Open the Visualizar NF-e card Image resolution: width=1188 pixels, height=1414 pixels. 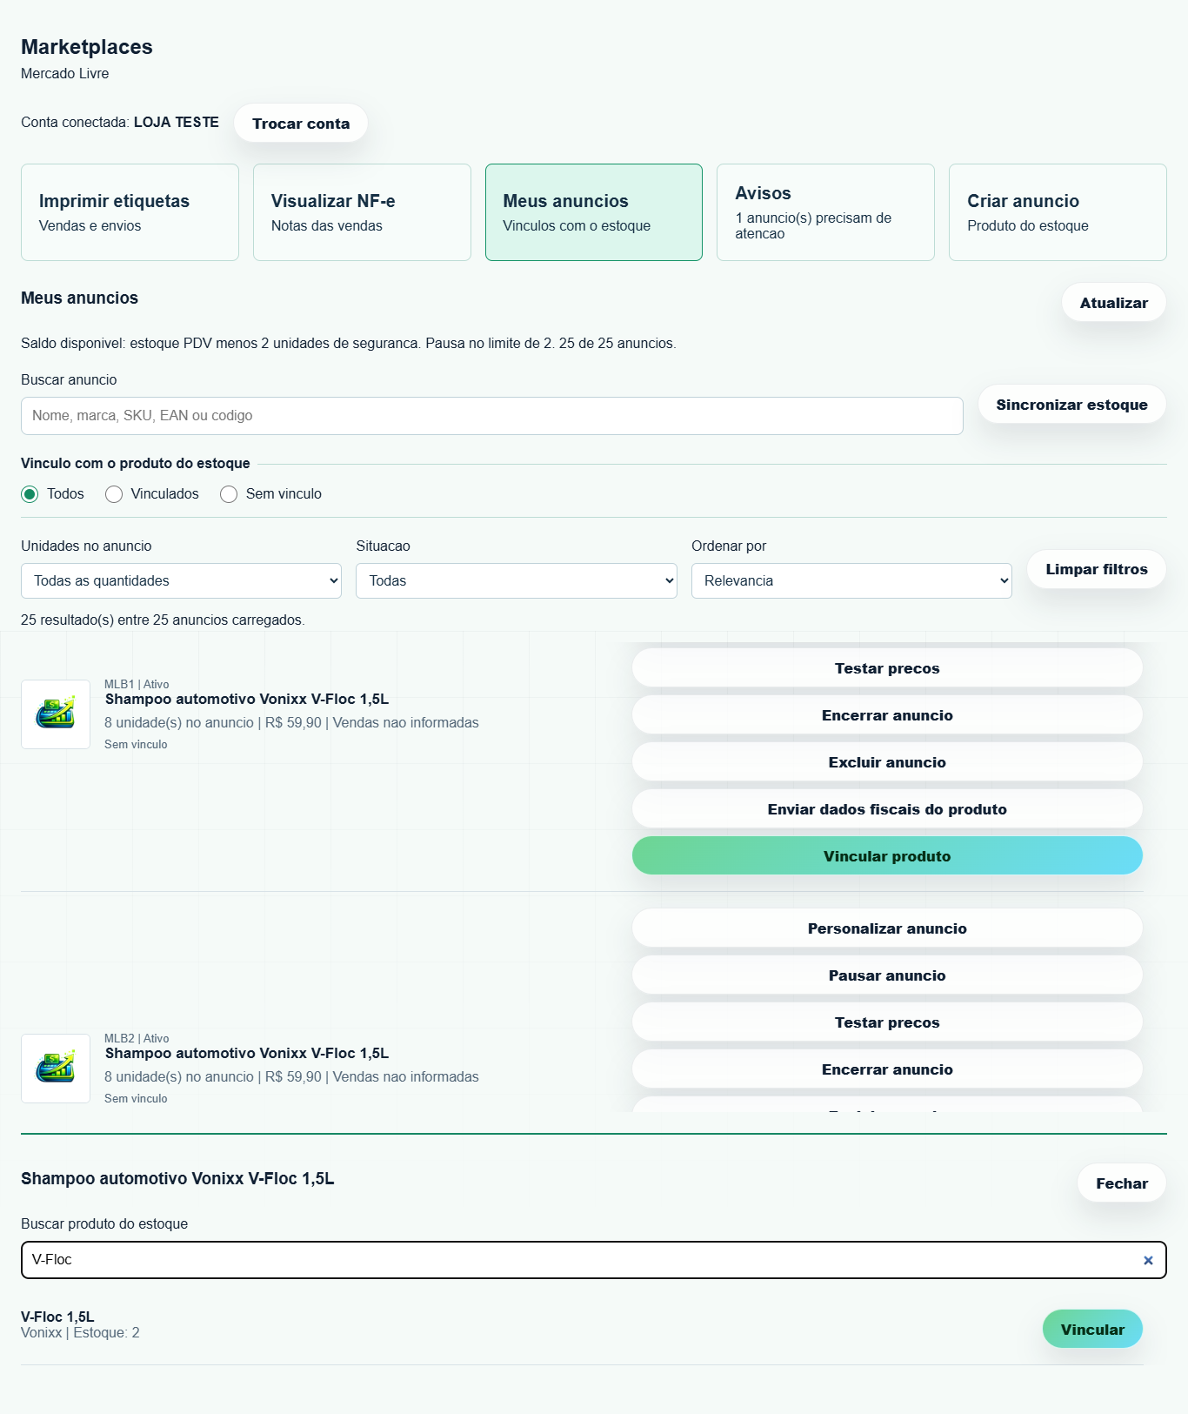362,212
